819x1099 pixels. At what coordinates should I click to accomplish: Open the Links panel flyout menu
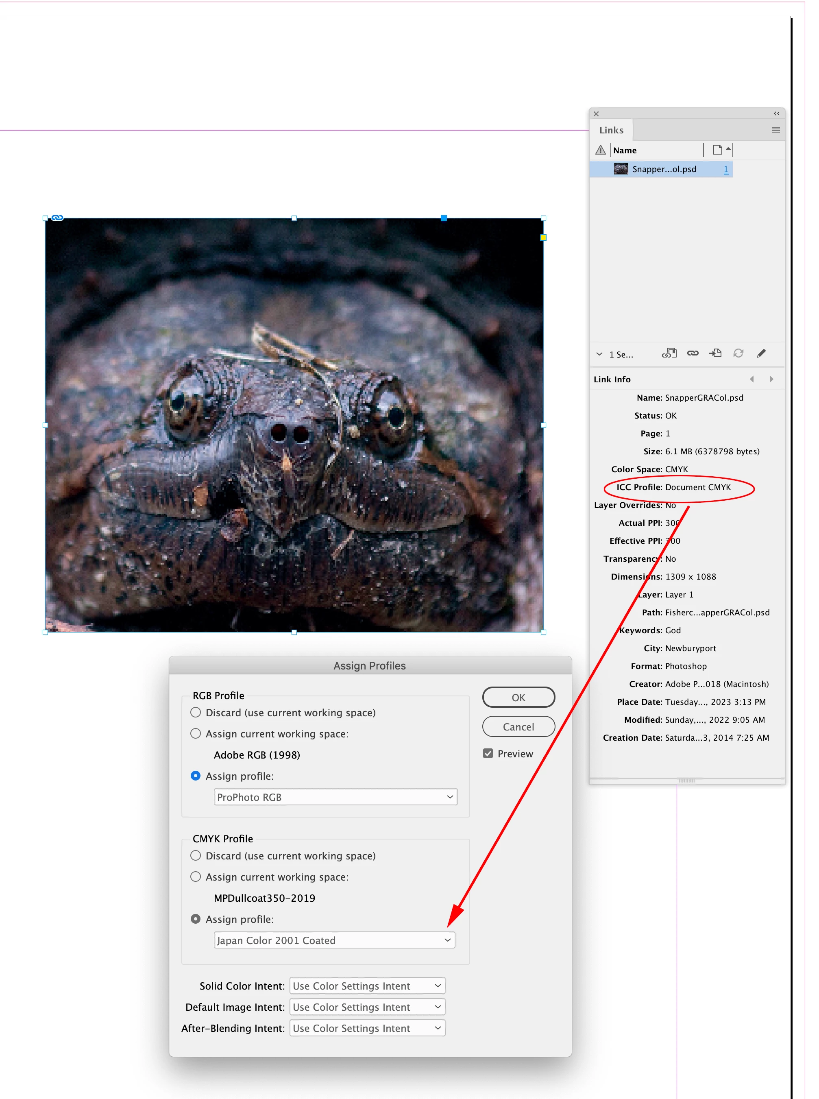pyautogui.click(x=775, y=130)
